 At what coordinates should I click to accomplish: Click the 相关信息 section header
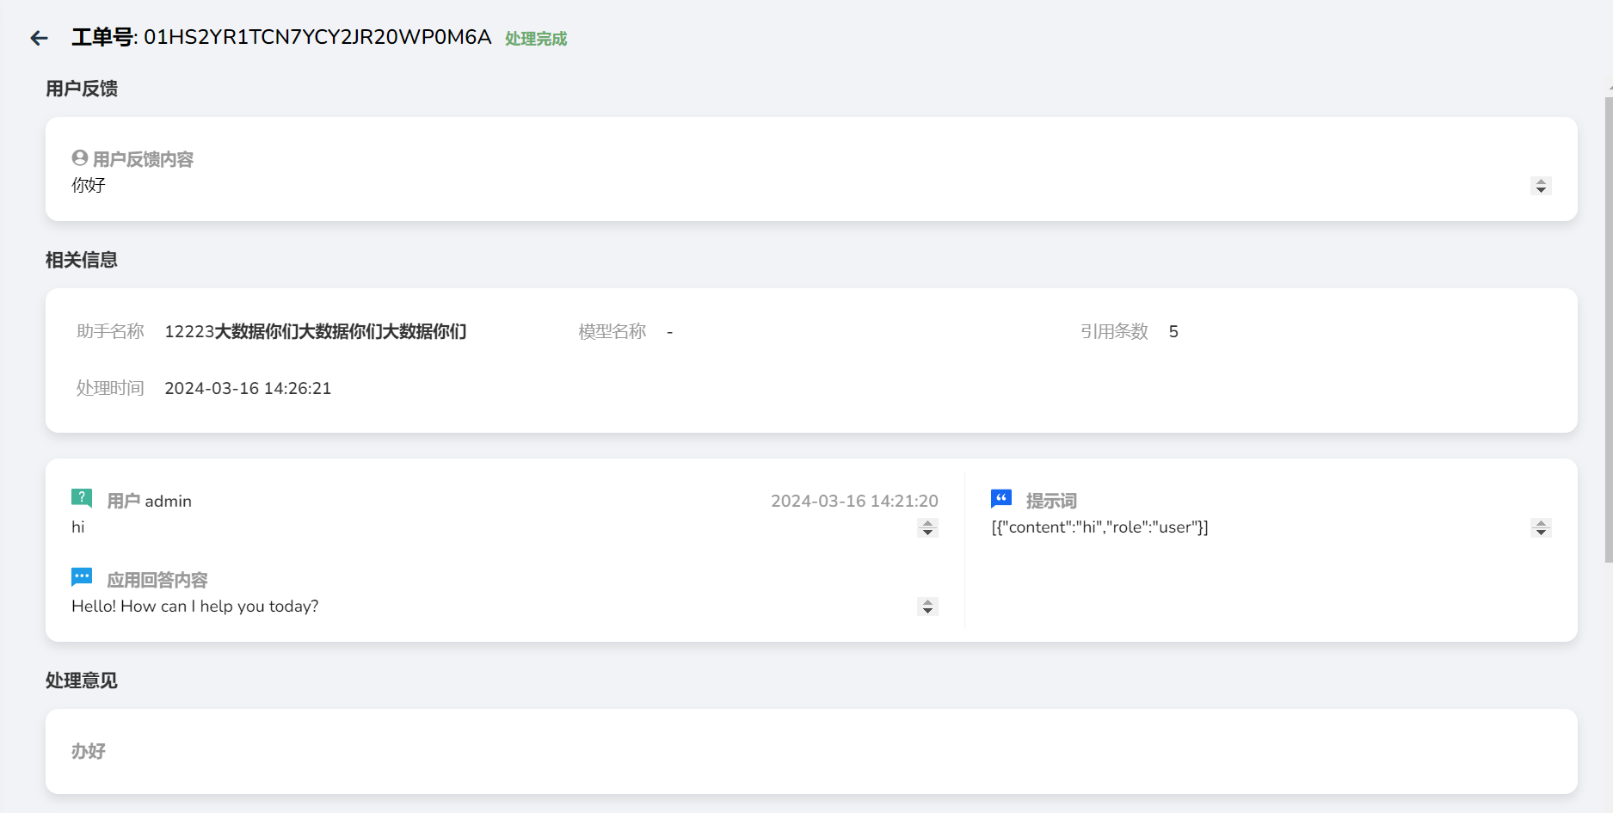pos(80,260)
